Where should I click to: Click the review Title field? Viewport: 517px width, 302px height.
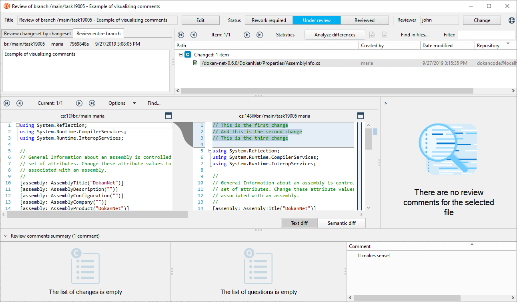97,20
